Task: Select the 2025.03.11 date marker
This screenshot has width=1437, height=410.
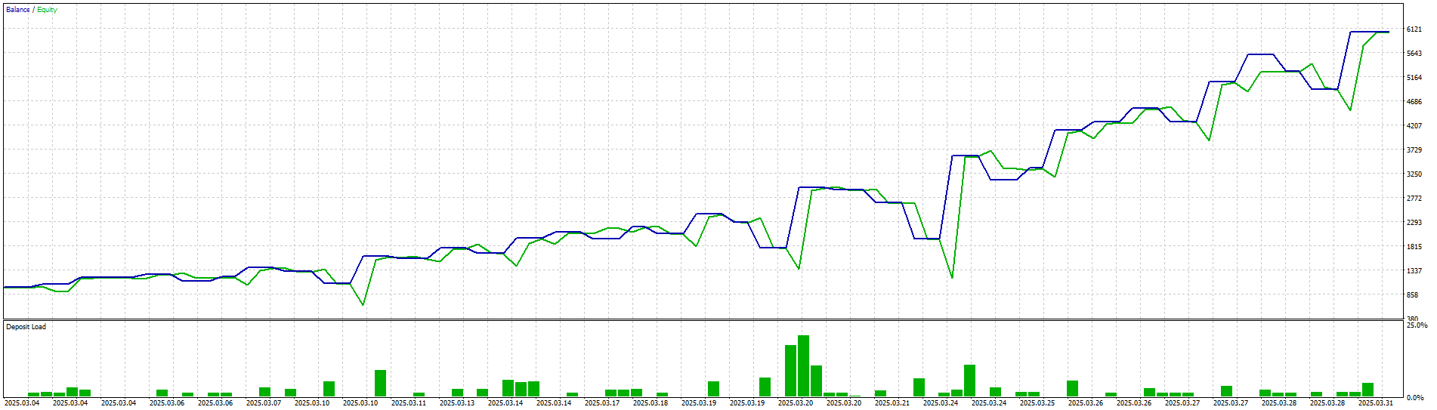Action: click(408, 403)
